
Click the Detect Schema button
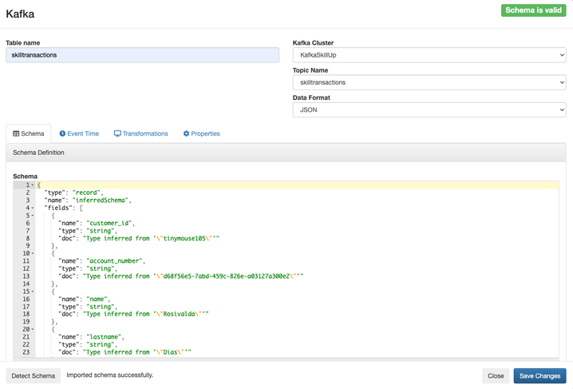[x=34, y=375]
